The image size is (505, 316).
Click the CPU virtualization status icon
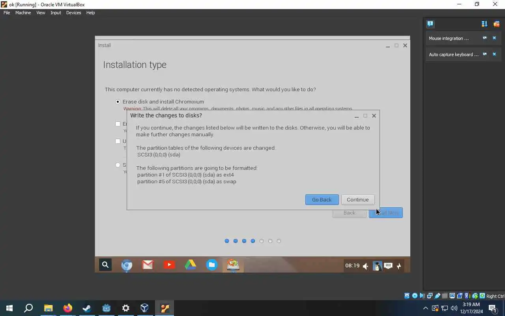tap(467, 296)
